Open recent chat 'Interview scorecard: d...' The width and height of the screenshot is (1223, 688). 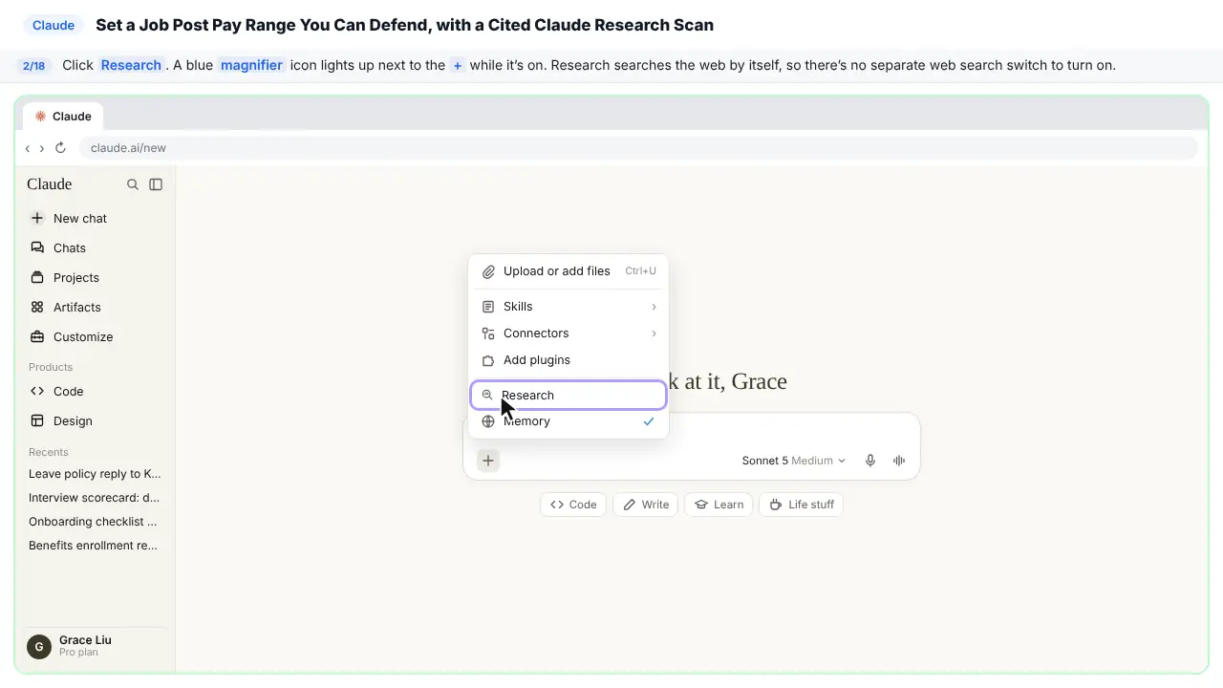[x=95, y=498]
